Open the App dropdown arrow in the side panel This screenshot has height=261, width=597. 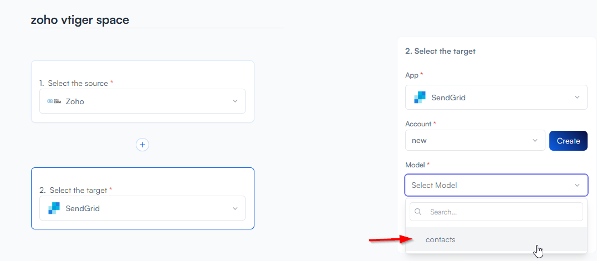[577, 98]
